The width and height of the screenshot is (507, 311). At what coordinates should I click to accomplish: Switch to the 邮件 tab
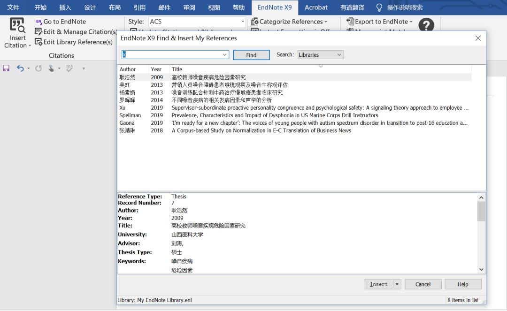[164, 8]
